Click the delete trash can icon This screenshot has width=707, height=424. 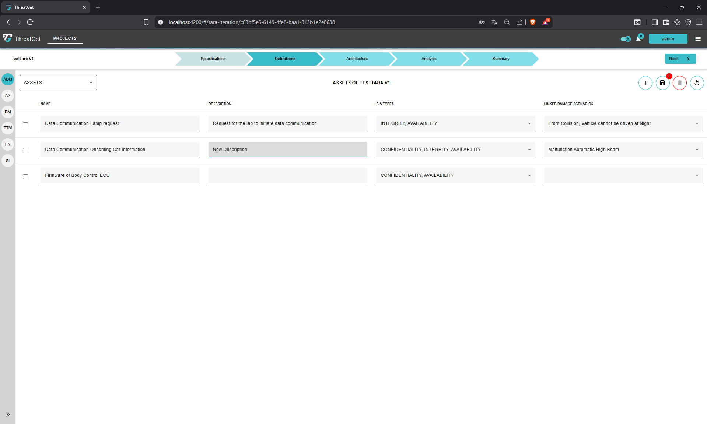tap(679, 83)
